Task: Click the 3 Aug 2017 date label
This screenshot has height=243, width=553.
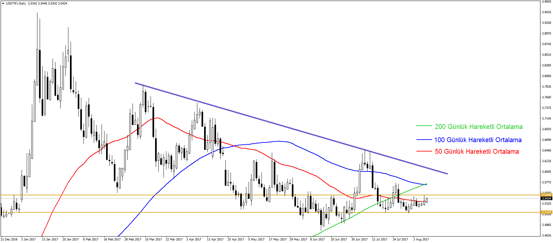Action: click(421, 239)
